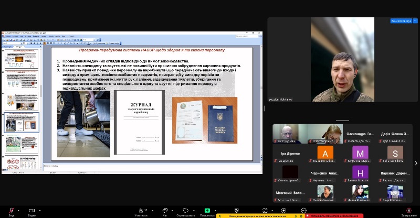The height and width of the screenshot is (218, 420).
Task: Open the participants panel icon
Action: coord(140,210)
